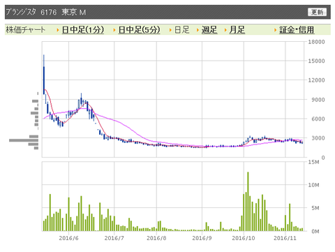Image resolution: width=335 pixels, height=252 pixels.
Task: Click the 2016/8 date label
Action: [x=156, y=238]
